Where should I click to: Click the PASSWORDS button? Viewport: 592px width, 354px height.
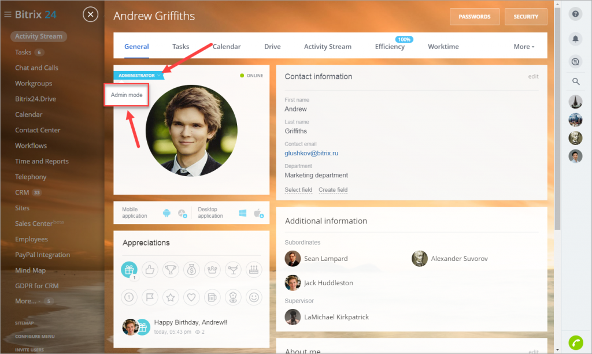pos(475,17)
